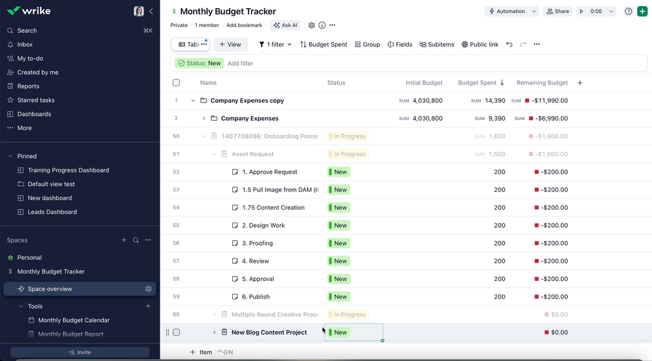Click the Invite button
Screen dimensions: 652x361
click(x=79, y=352)
